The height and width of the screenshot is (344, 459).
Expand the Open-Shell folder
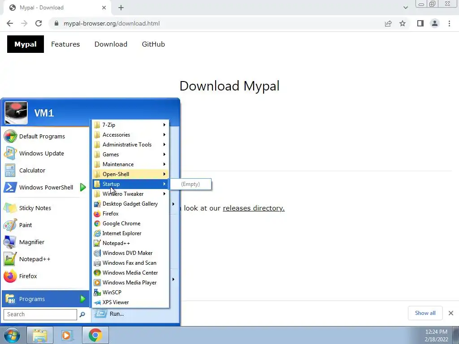click(x=130, y=174)
